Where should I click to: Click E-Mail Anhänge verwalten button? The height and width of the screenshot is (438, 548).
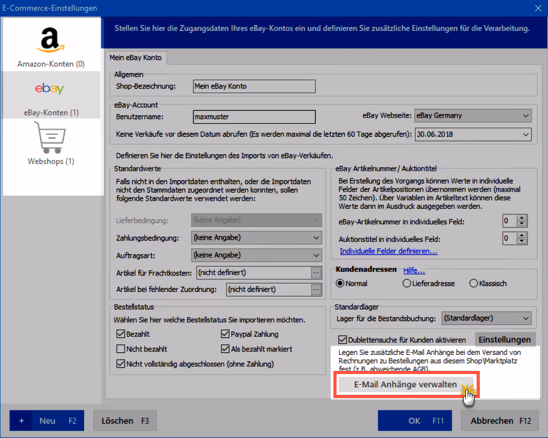click(x=405, y=385)
